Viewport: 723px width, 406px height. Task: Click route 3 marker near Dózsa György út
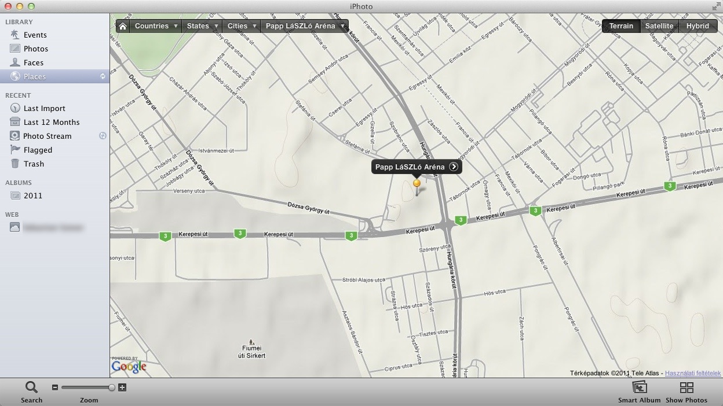tap(350, 235)
